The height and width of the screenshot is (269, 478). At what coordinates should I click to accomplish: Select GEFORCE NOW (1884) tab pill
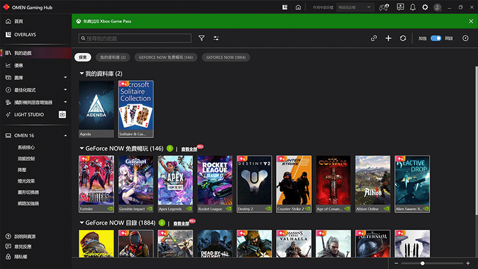point(226,57)
